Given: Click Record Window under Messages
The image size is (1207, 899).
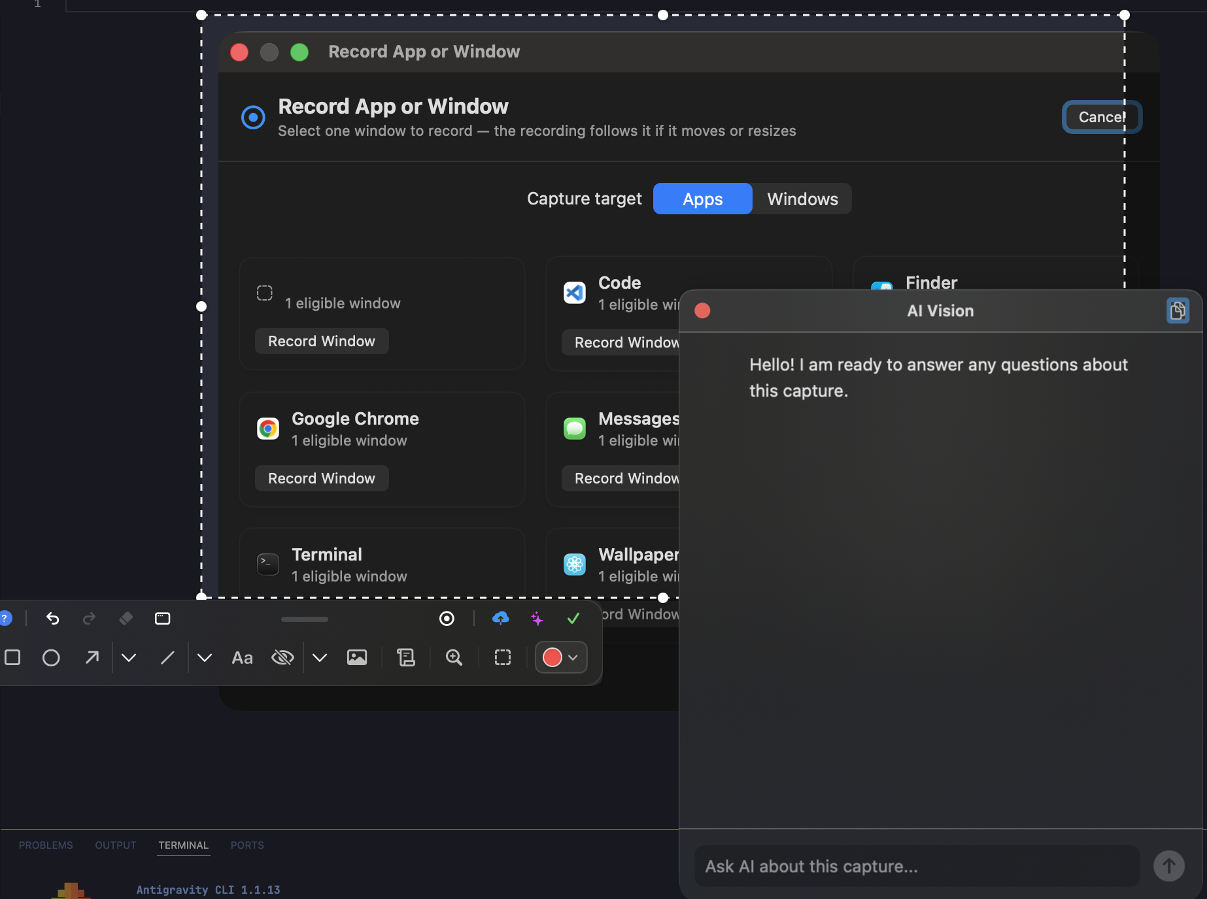Looking at the screenshot, I should (x=620, y=478).
